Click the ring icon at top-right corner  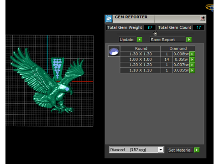(x=210, y=7)
